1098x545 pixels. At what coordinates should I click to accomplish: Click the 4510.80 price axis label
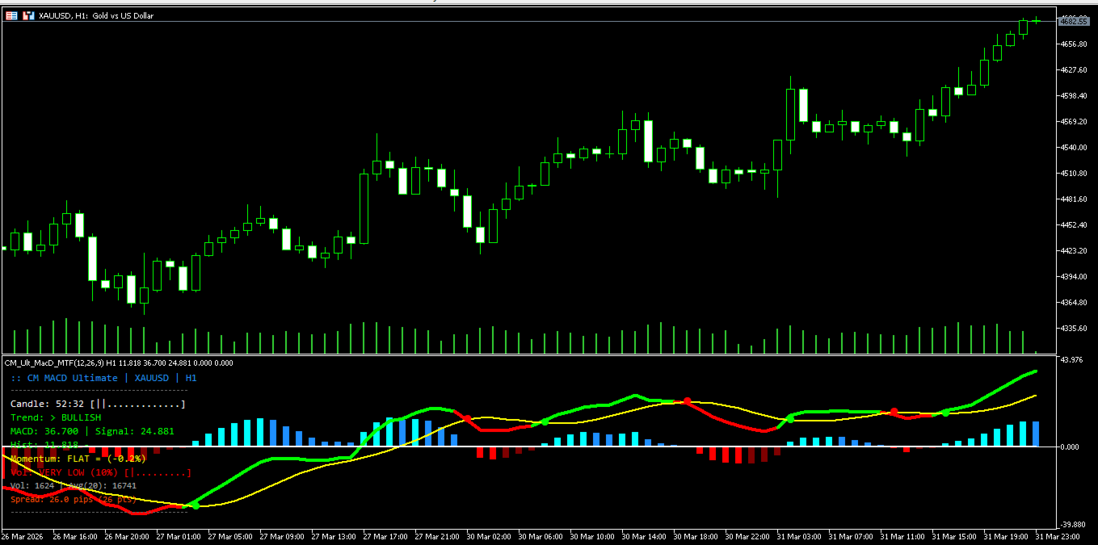(x=1075, y=174)
